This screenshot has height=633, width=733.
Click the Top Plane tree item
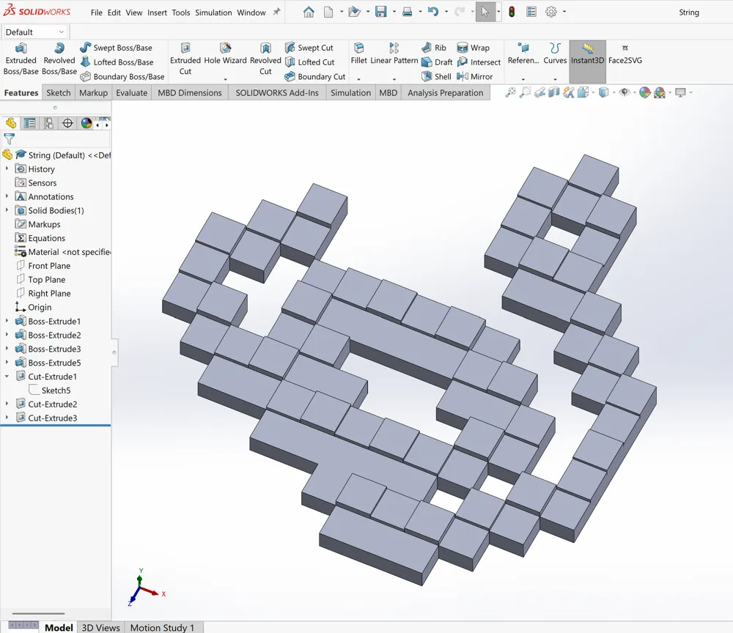pyautogui.click(x=46, y=280)
